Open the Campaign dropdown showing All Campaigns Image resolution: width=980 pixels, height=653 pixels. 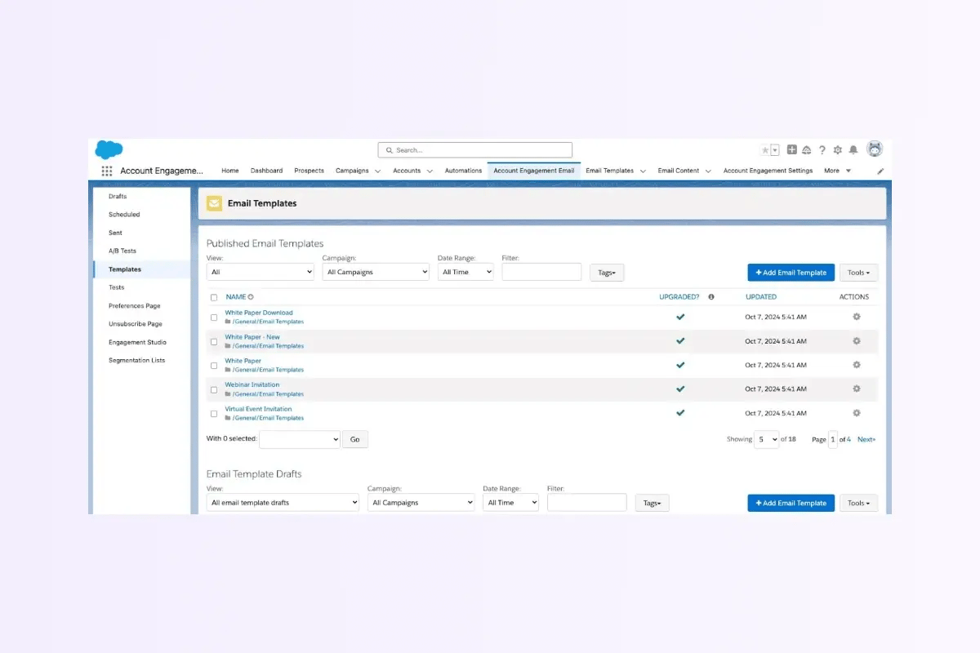(375, 272)
